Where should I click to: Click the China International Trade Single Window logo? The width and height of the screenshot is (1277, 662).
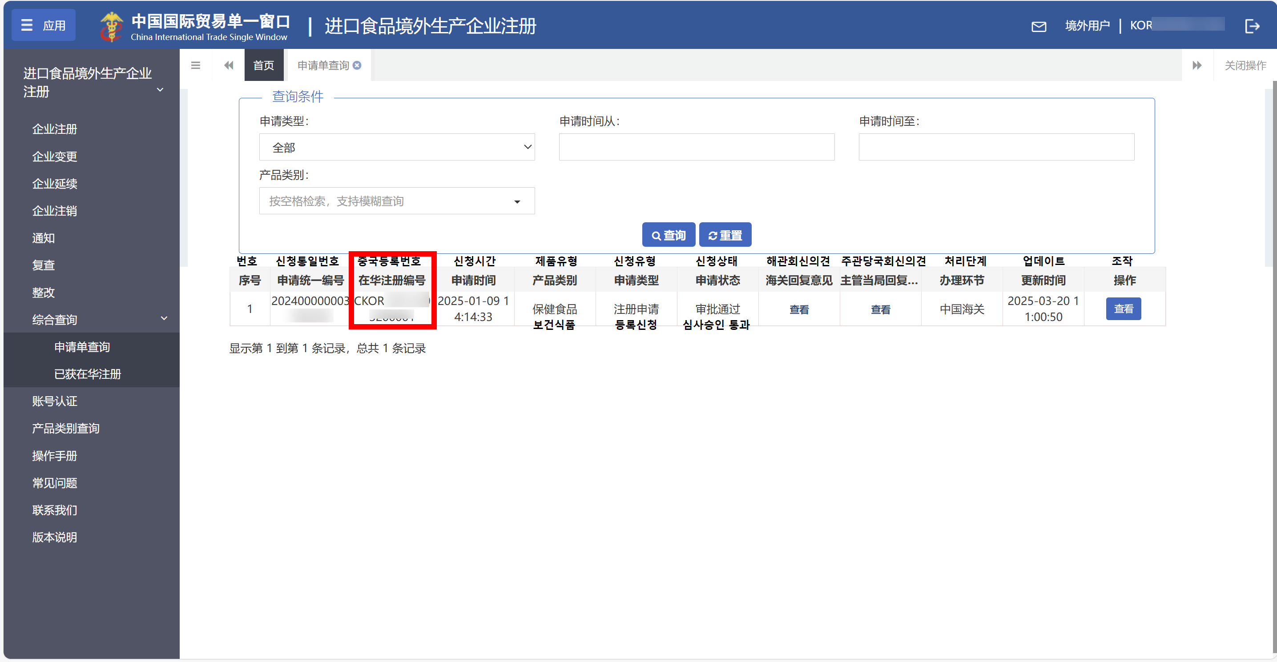(195, 26)
